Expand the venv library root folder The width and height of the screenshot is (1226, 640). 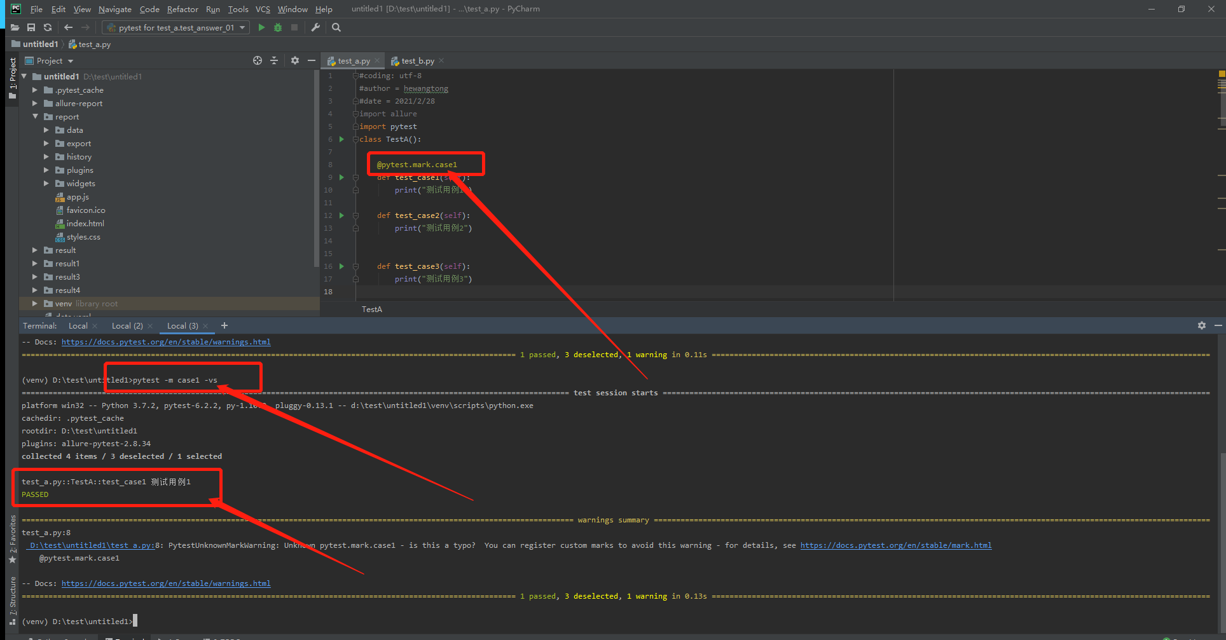pos(35,304)
